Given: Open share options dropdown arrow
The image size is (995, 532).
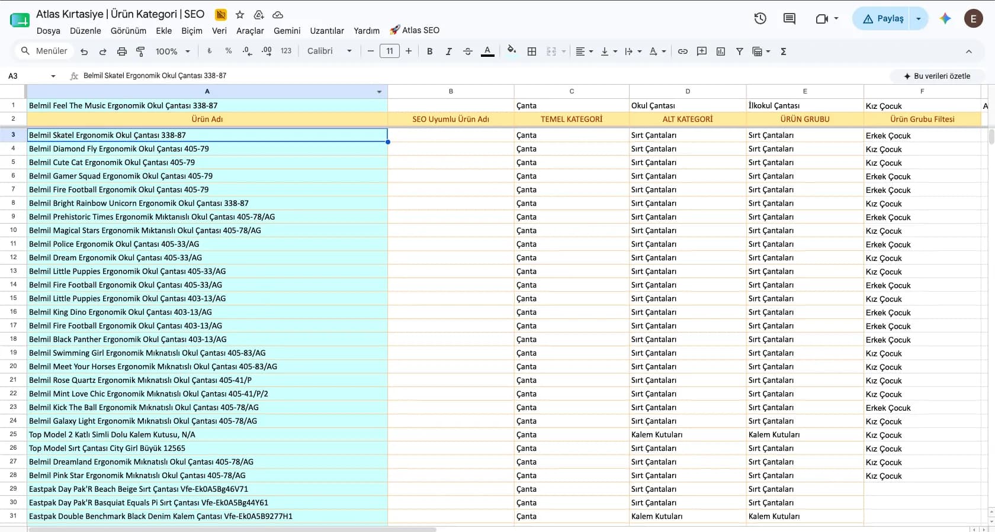Looking at the screenshot, I should 919,19.
